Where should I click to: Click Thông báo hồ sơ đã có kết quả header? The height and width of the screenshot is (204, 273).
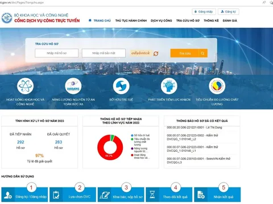202,121
